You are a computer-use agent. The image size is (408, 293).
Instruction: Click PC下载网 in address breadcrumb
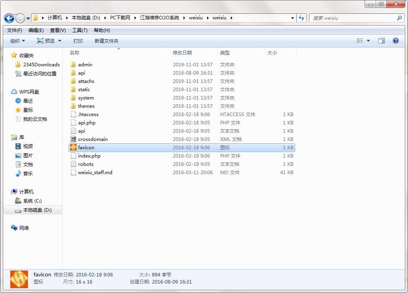pyautogui.click(x=120, y=18)
